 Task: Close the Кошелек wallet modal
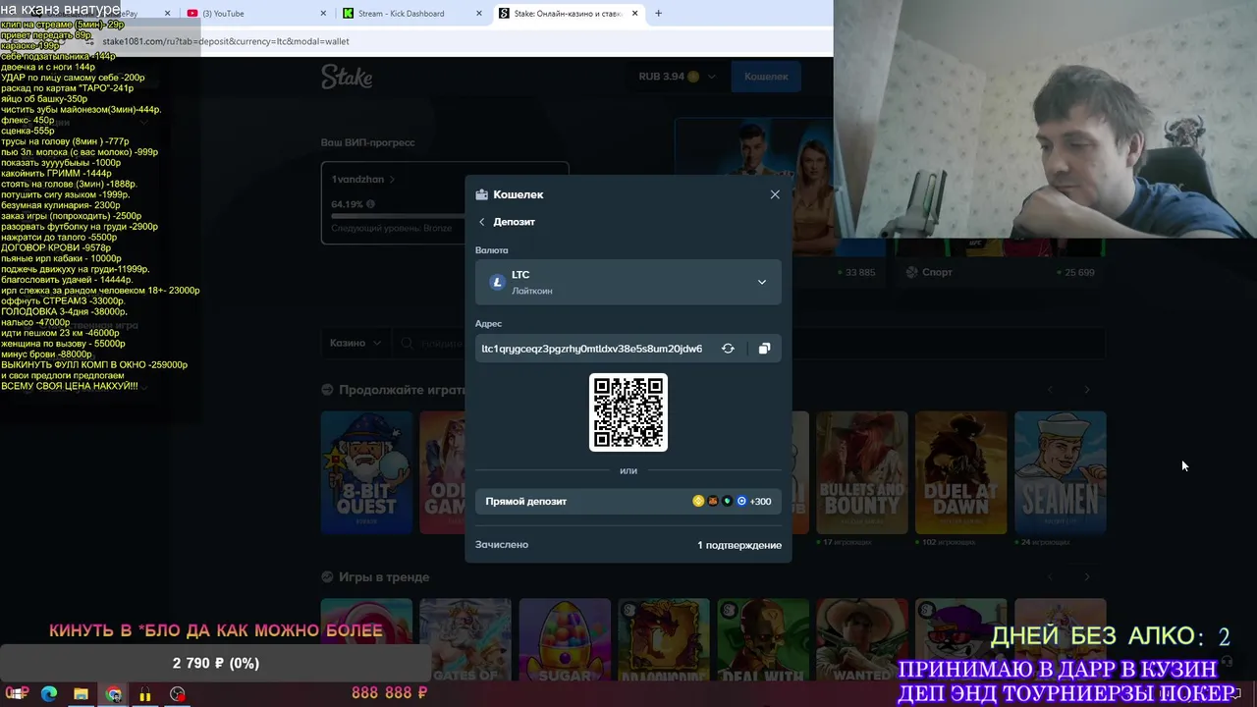(x=775, y=194)
